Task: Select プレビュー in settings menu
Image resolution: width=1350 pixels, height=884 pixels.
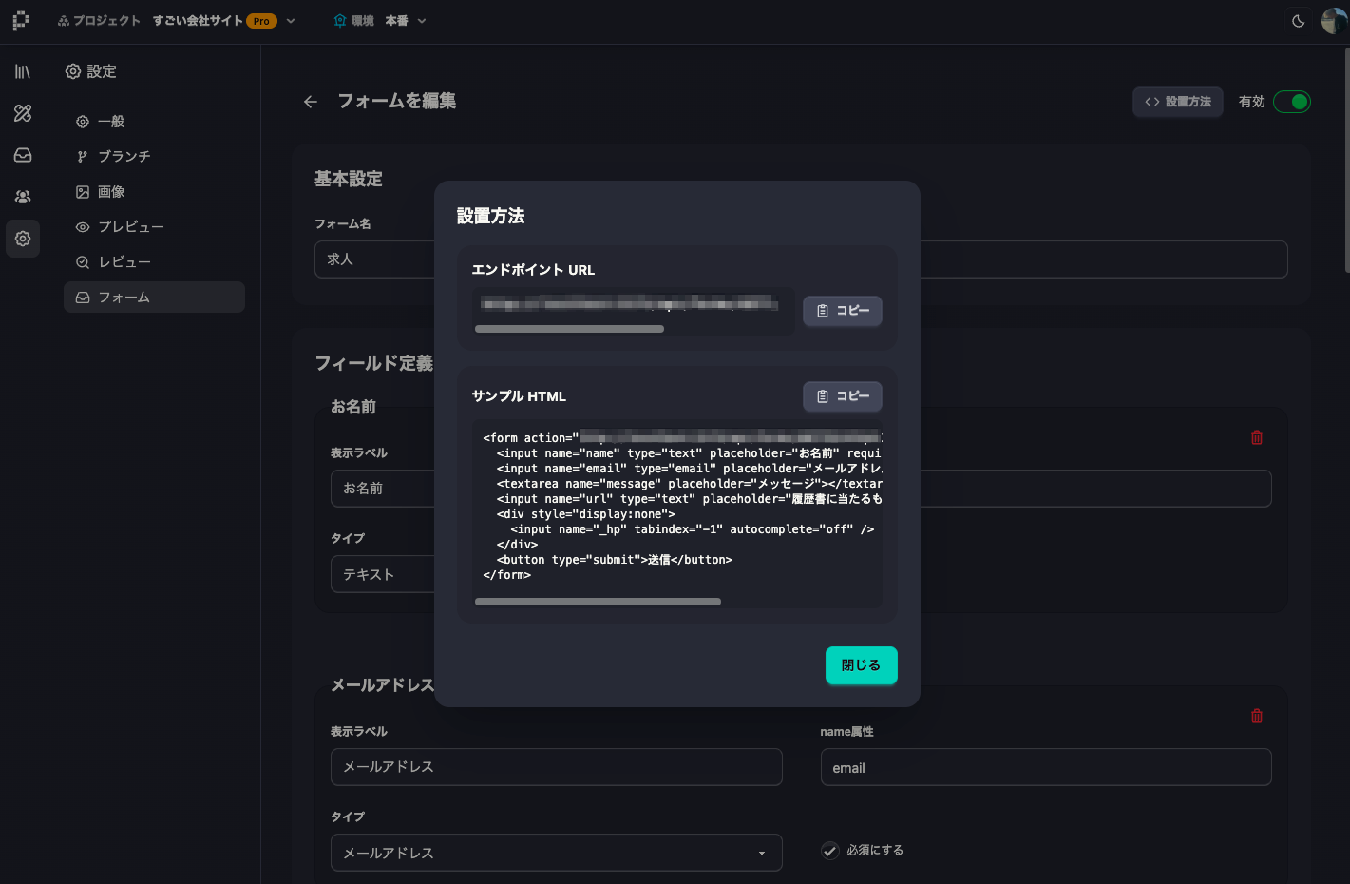Action: pyautogui.click(x=154, y=227)
